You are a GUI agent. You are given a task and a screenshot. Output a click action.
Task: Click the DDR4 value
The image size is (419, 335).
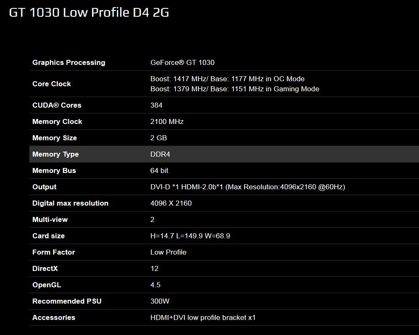[160, 154]
